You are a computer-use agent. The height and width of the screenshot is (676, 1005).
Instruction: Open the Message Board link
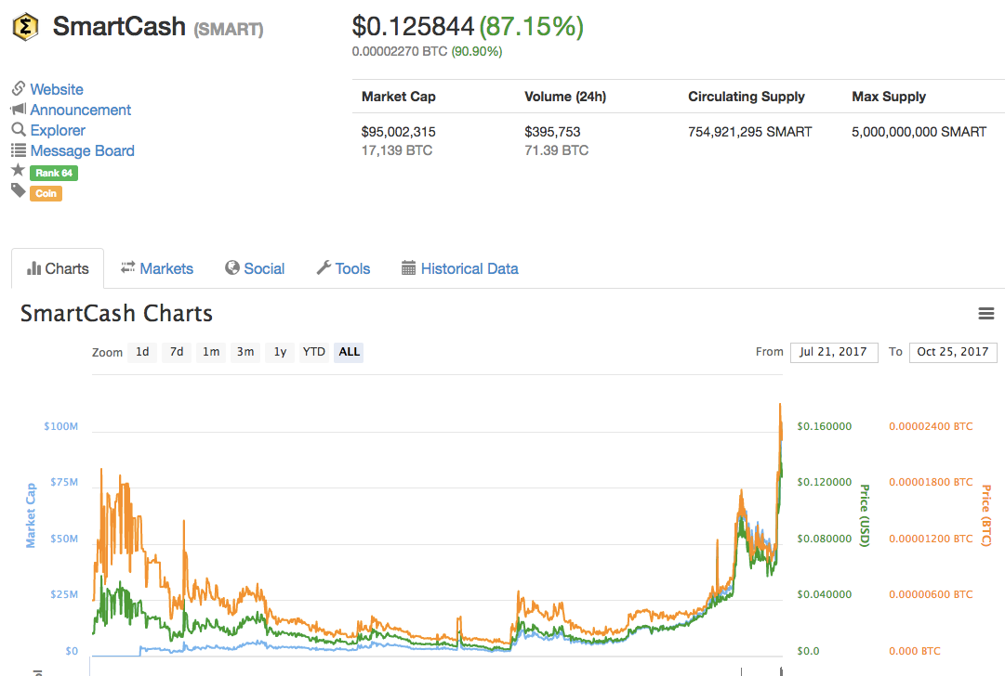(x=82, y=151)
